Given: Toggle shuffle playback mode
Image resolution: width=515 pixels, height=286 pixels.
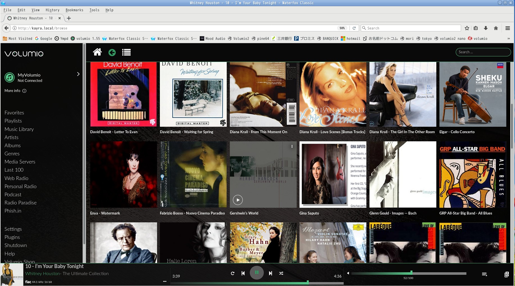Looking at the screenshot, I should [281, 273].
